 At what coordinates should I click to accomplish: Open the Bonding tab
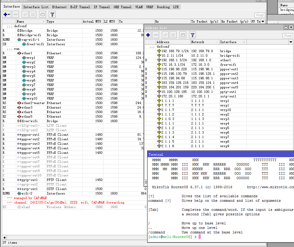(x=163, y=7)
